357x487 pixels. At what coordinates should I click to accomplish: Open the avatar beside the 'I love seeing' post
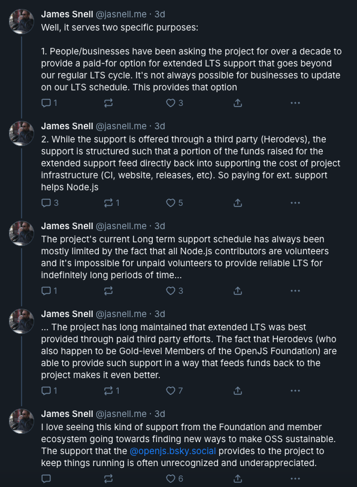tap(22, 421)
